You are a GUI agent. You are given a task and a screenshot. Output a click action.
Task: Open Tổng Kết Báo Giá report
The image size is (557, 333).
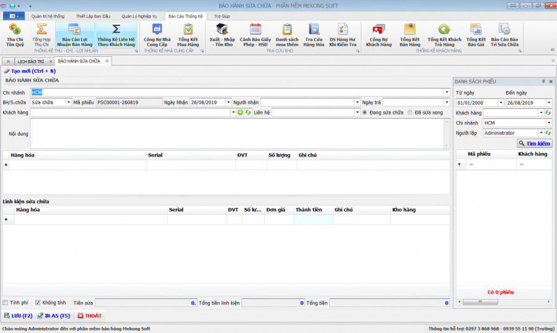click(476, 35)
